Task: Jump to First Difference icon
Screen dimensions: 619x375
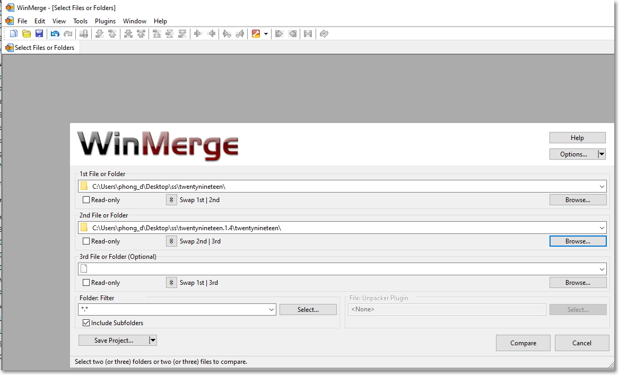Action: point(156,34)
